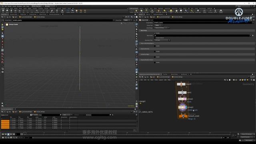Click the timeline playhead marker
The image size is (256, 144).
(x=25, y=133)
